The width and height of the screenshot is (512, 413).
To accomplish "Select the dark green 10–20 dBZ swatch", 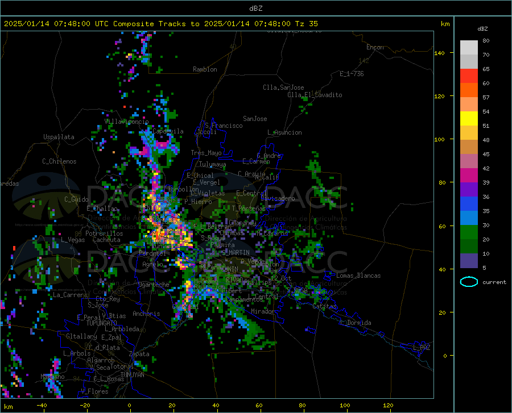I will pos(469,247).
